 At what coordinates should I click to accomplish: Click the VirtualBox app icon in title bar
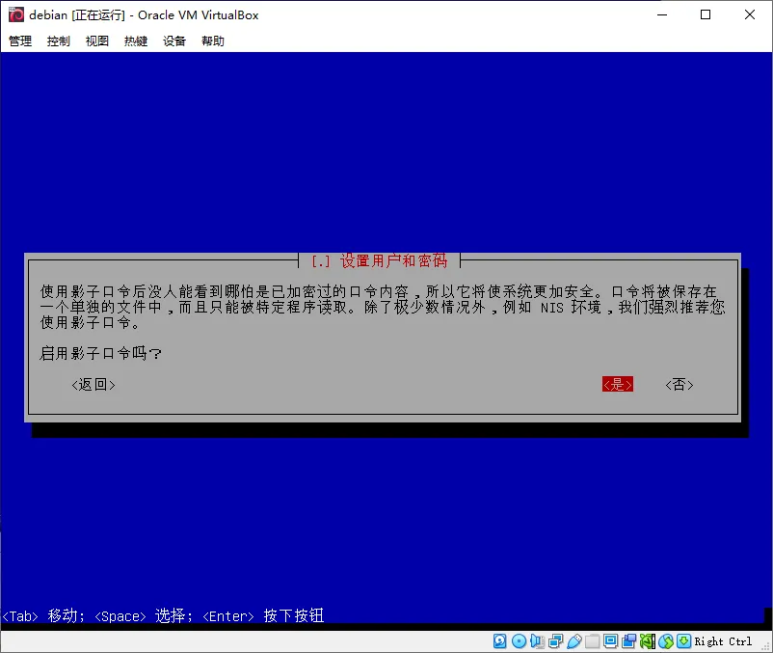[x=16, y=14]
